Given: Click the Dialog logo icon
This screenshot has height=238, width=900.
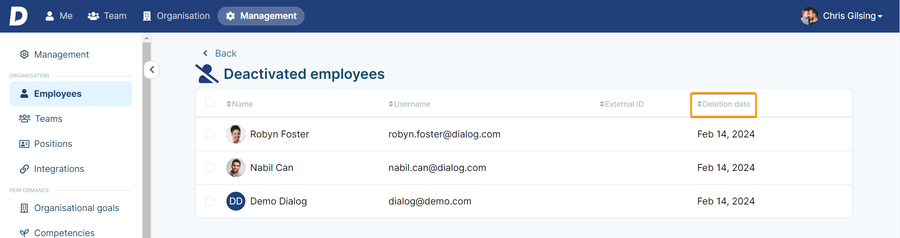Looking at the screenshot, I should [x=18, y=16].
